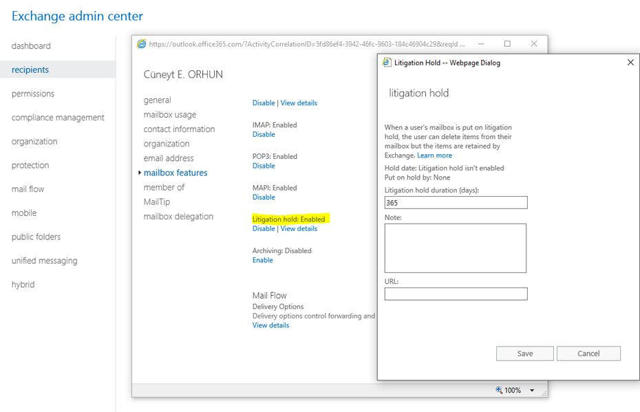Select mailbox features tab
The width and height of the screenshot is (640, 412).
coord(175,173)
